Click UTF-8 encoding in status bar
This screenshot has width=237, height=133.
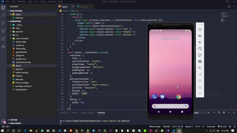[x=197, y=126]
